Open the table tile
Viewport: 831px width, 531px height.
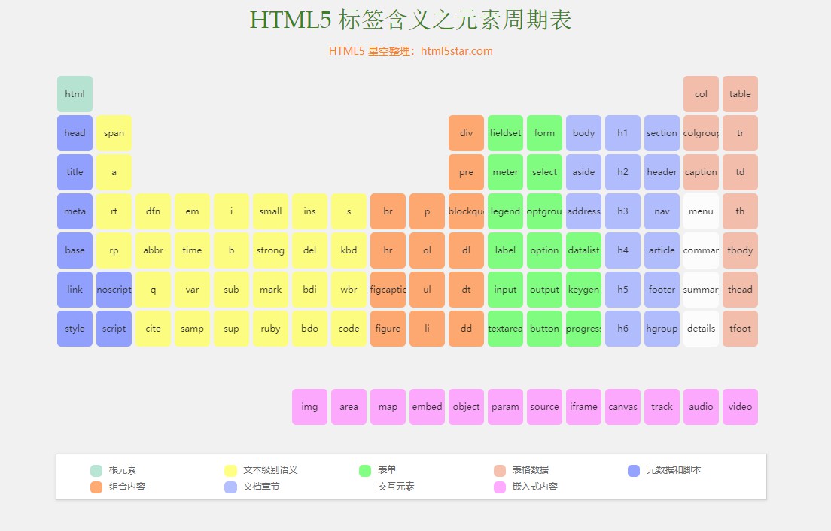coord(741,94)
